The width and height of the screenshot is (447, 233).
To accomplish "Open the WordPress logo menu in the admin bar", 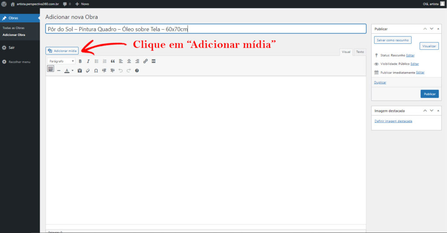I will pyautogui.click(x=4, y=4).
